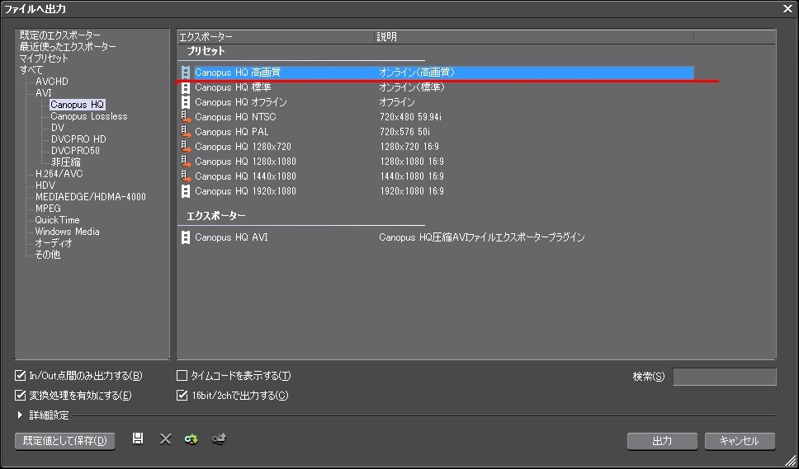The height and width of the screenshot is (469, 799).
Task: Select 既定のエクスポーター in category list
Action: [x=59, y=35]
